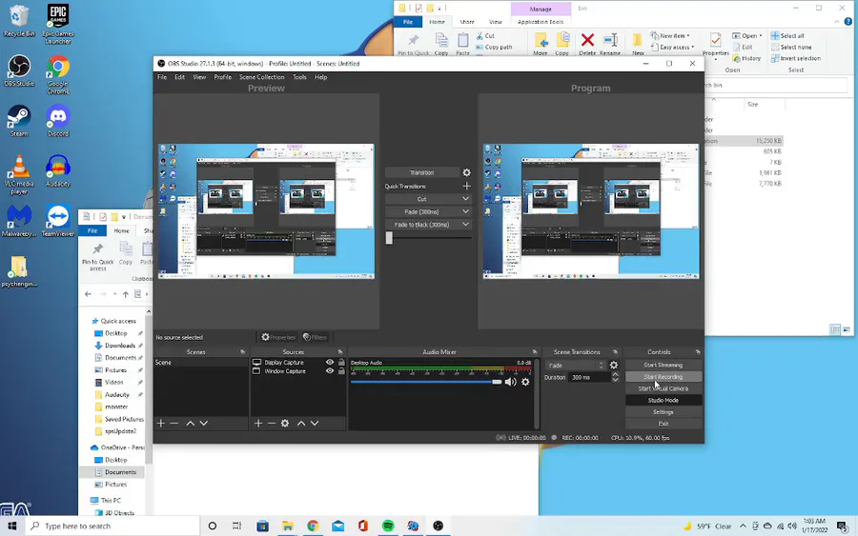Click Start Streaming button
Screen dimensions: 858x536
664,365
